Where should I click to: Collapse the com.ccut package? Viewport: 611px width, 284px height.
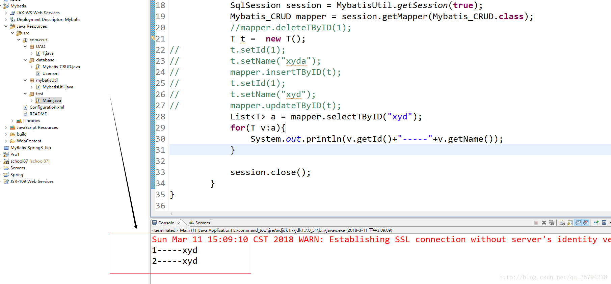[x=19, y=40]
